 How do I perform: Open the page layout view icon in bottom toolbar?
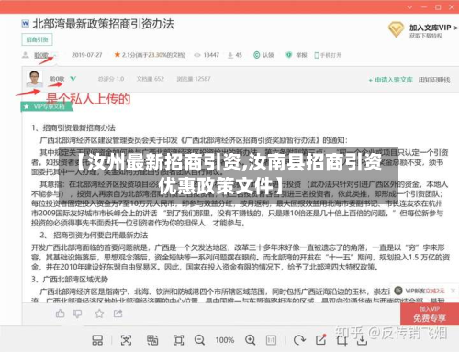[97, 340]
